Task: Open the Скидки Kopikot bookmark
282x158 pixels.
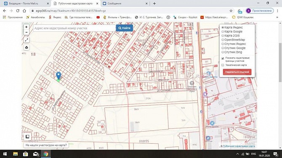Action: click(x=185, y=17)
